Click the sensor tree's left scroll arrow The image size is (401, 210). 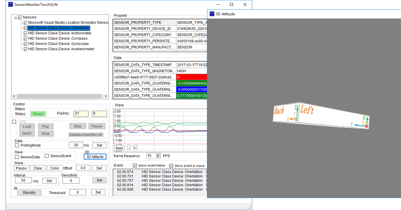(14, 96)
